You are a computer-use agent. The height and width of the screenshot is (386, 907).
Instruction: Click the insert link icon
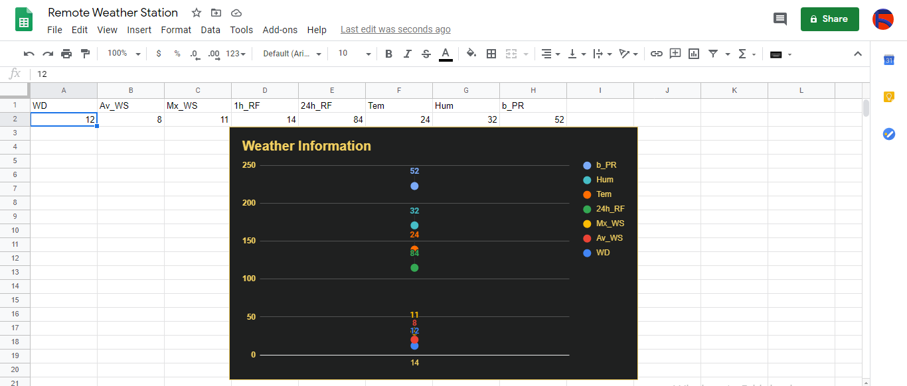pyautogui.click(x=656, y=54)
